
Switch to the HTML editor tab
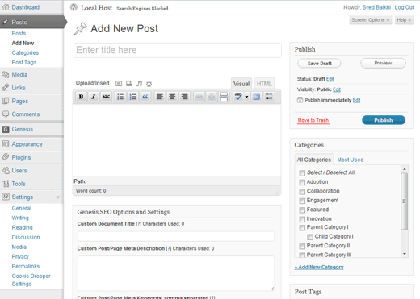[x=264, y=84]
